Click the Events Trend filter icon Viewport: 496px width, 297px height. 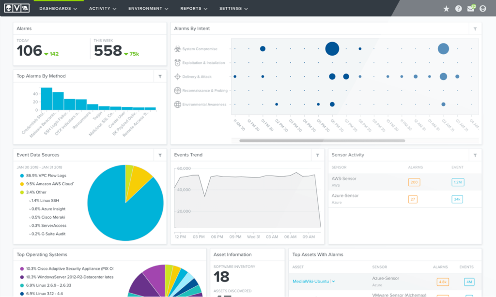317,155
